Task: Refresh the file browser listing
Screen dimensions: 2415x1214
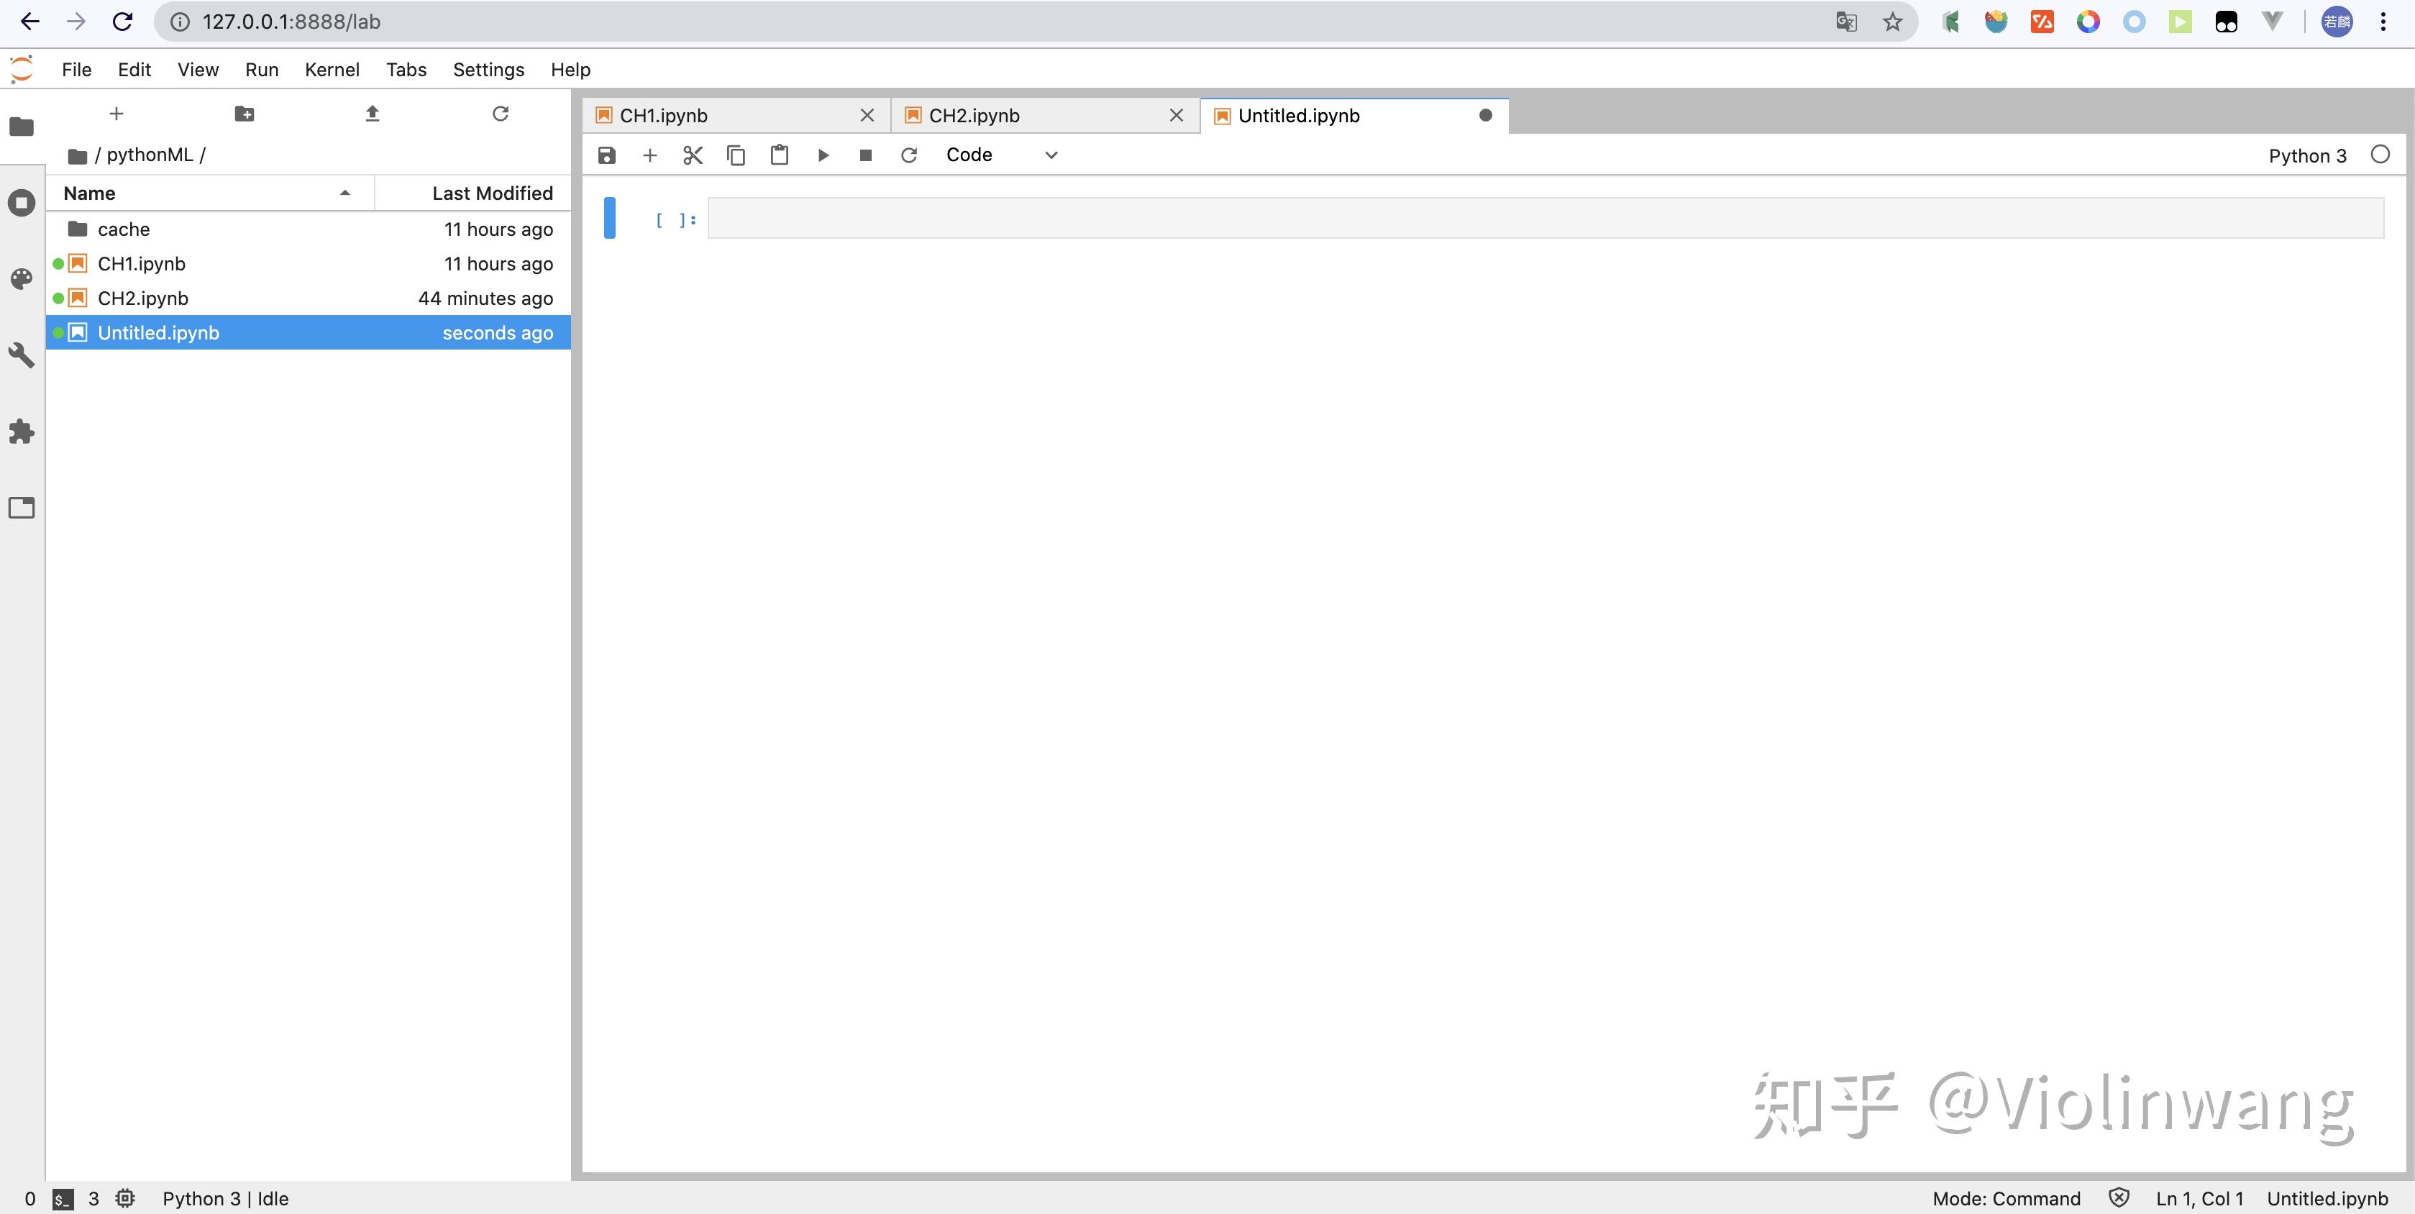Action: coord(500,114)
